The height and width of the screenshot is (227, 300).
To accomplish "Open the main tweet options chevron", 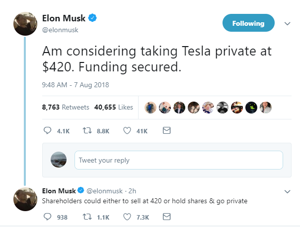I will [x=287, y=23].
